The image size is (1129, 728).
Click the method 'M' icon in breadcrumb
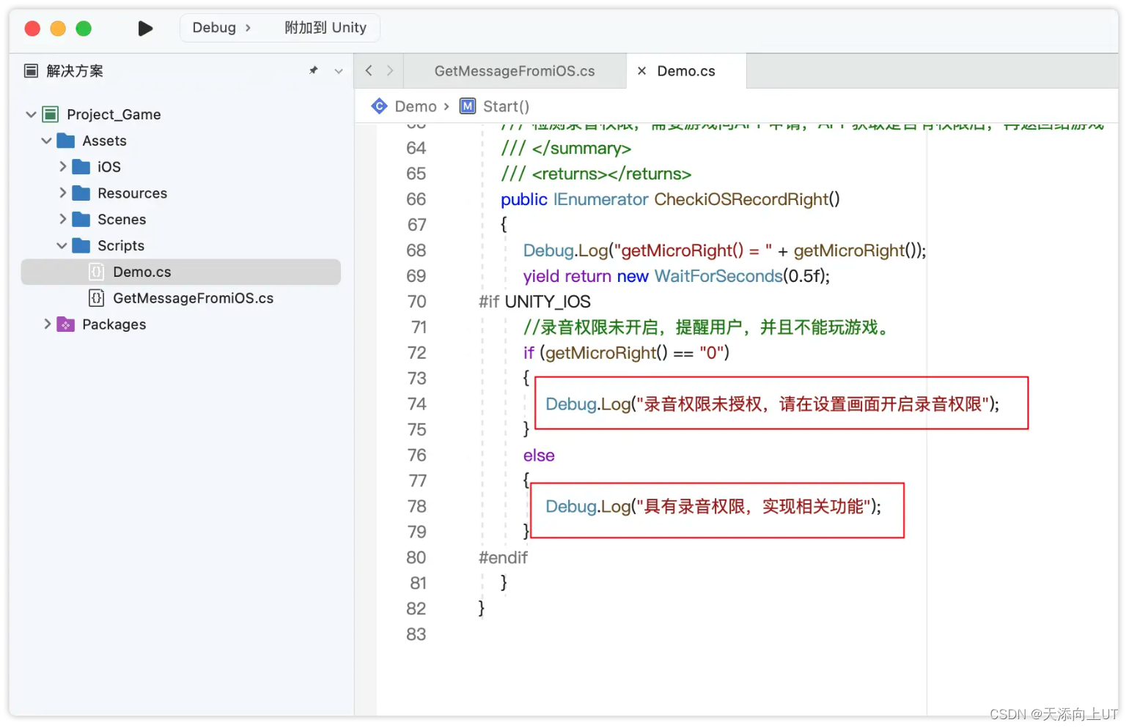[468, 106]
